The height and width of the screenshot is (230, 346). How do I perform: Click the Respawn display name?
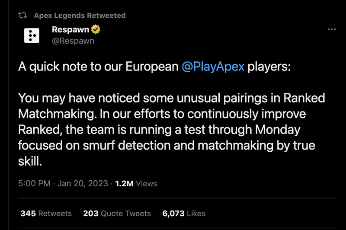(70, 30)
